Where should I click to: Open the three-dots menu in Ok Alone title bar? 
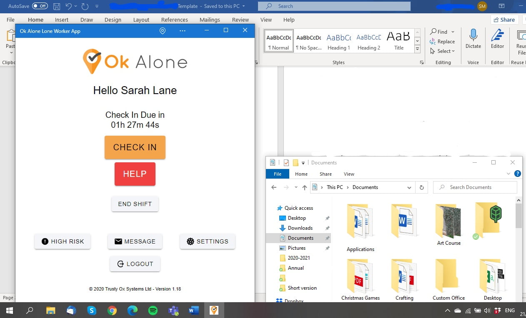pos(183,31)
